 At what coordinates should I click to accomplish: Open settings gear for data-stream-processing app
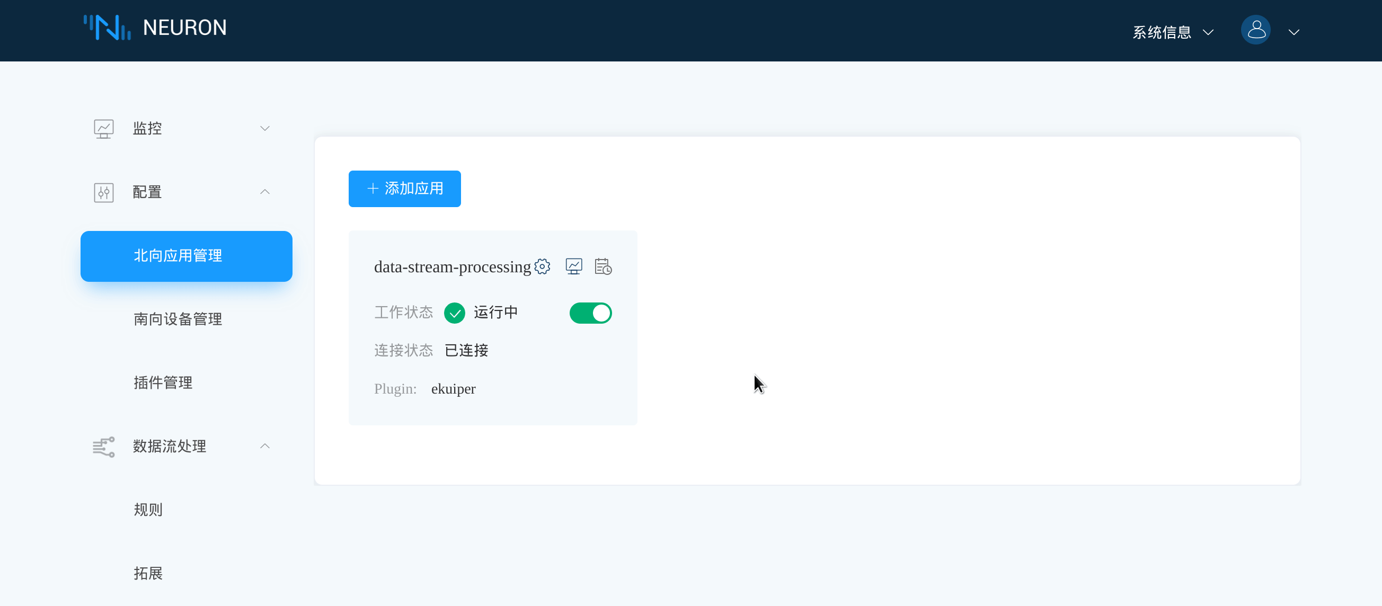[x=543, y=266]
